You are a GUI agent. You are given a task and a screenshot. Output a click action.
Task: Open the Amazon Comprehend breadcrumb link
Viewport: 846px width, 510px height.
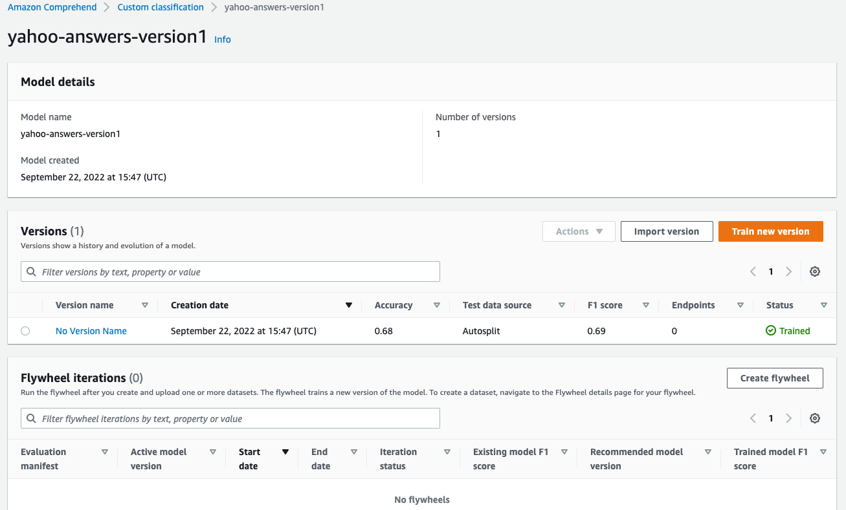tap(52, 7)
